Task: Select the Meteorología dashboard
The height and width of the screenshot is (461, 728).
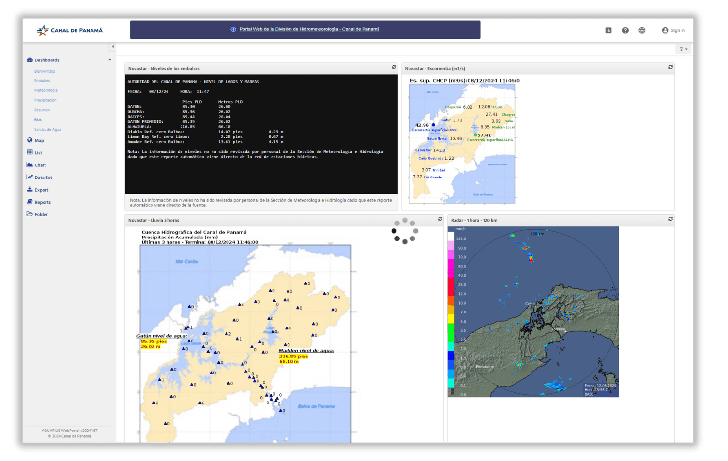Action: pyautogui.click(x=45, y=90)
